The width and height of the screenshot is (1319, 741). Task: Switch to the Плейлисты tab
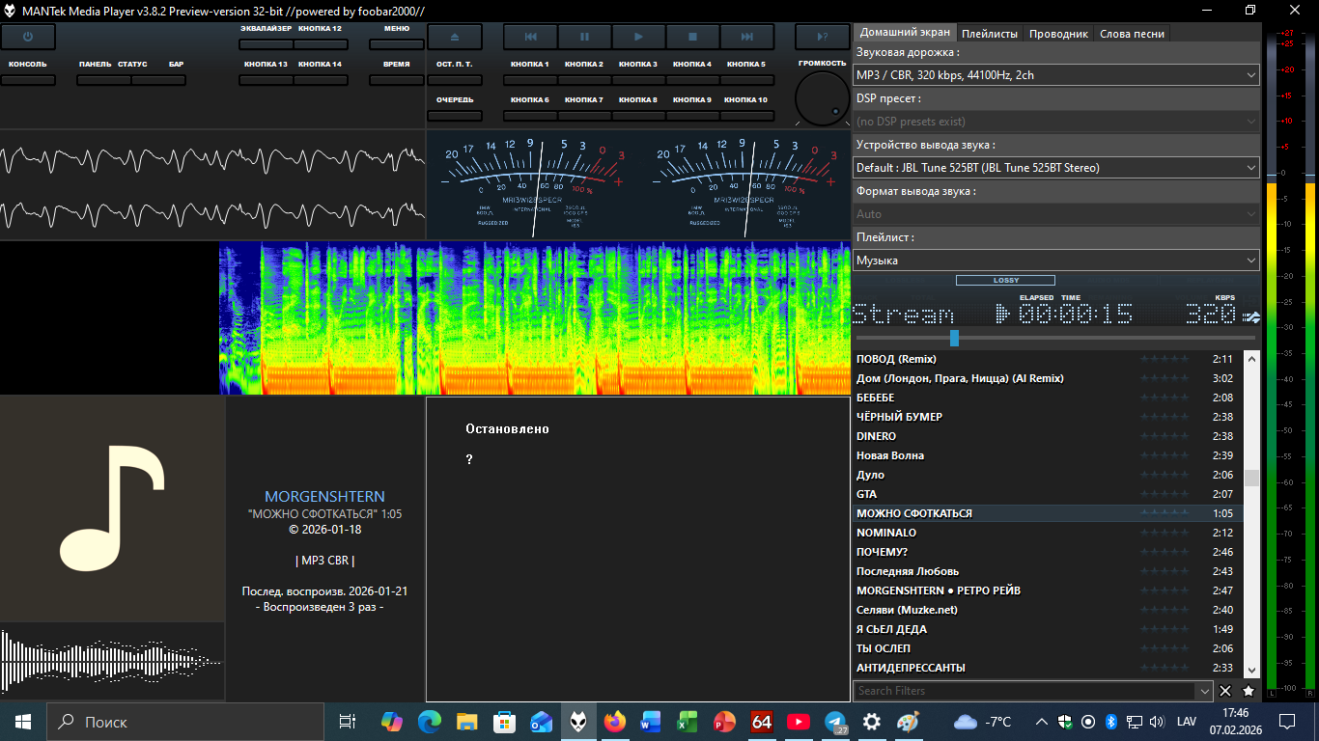[990, 33]
